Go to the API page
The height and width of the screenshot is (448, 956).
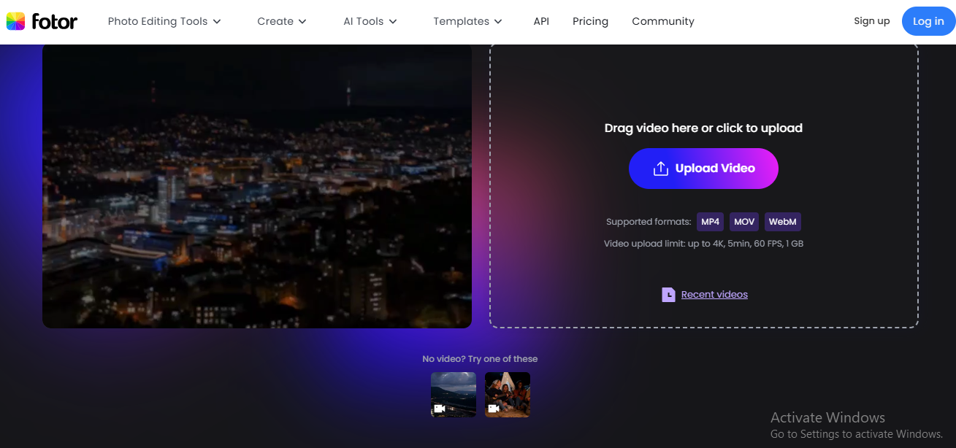tap(541, 22)
